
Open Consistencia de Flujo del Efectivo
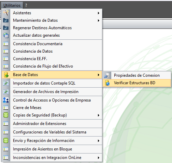[x=52, y=66]
